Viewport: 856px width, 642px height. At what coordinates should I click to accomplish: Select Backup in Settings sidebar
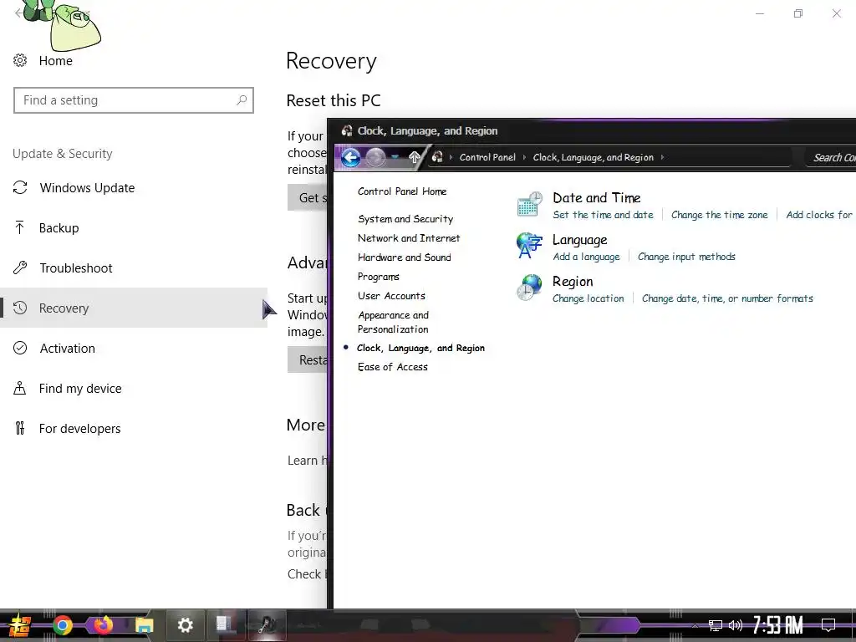click(x=134, y=227)
